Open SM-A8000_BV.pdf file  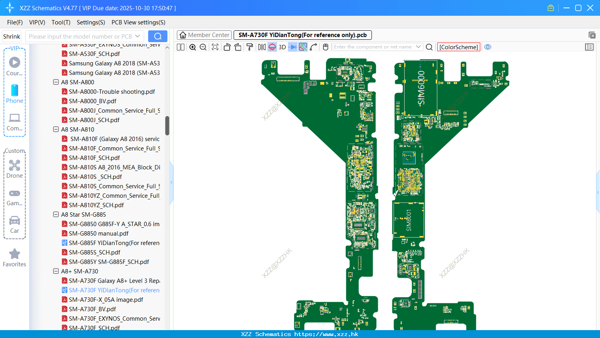point(93,101)
